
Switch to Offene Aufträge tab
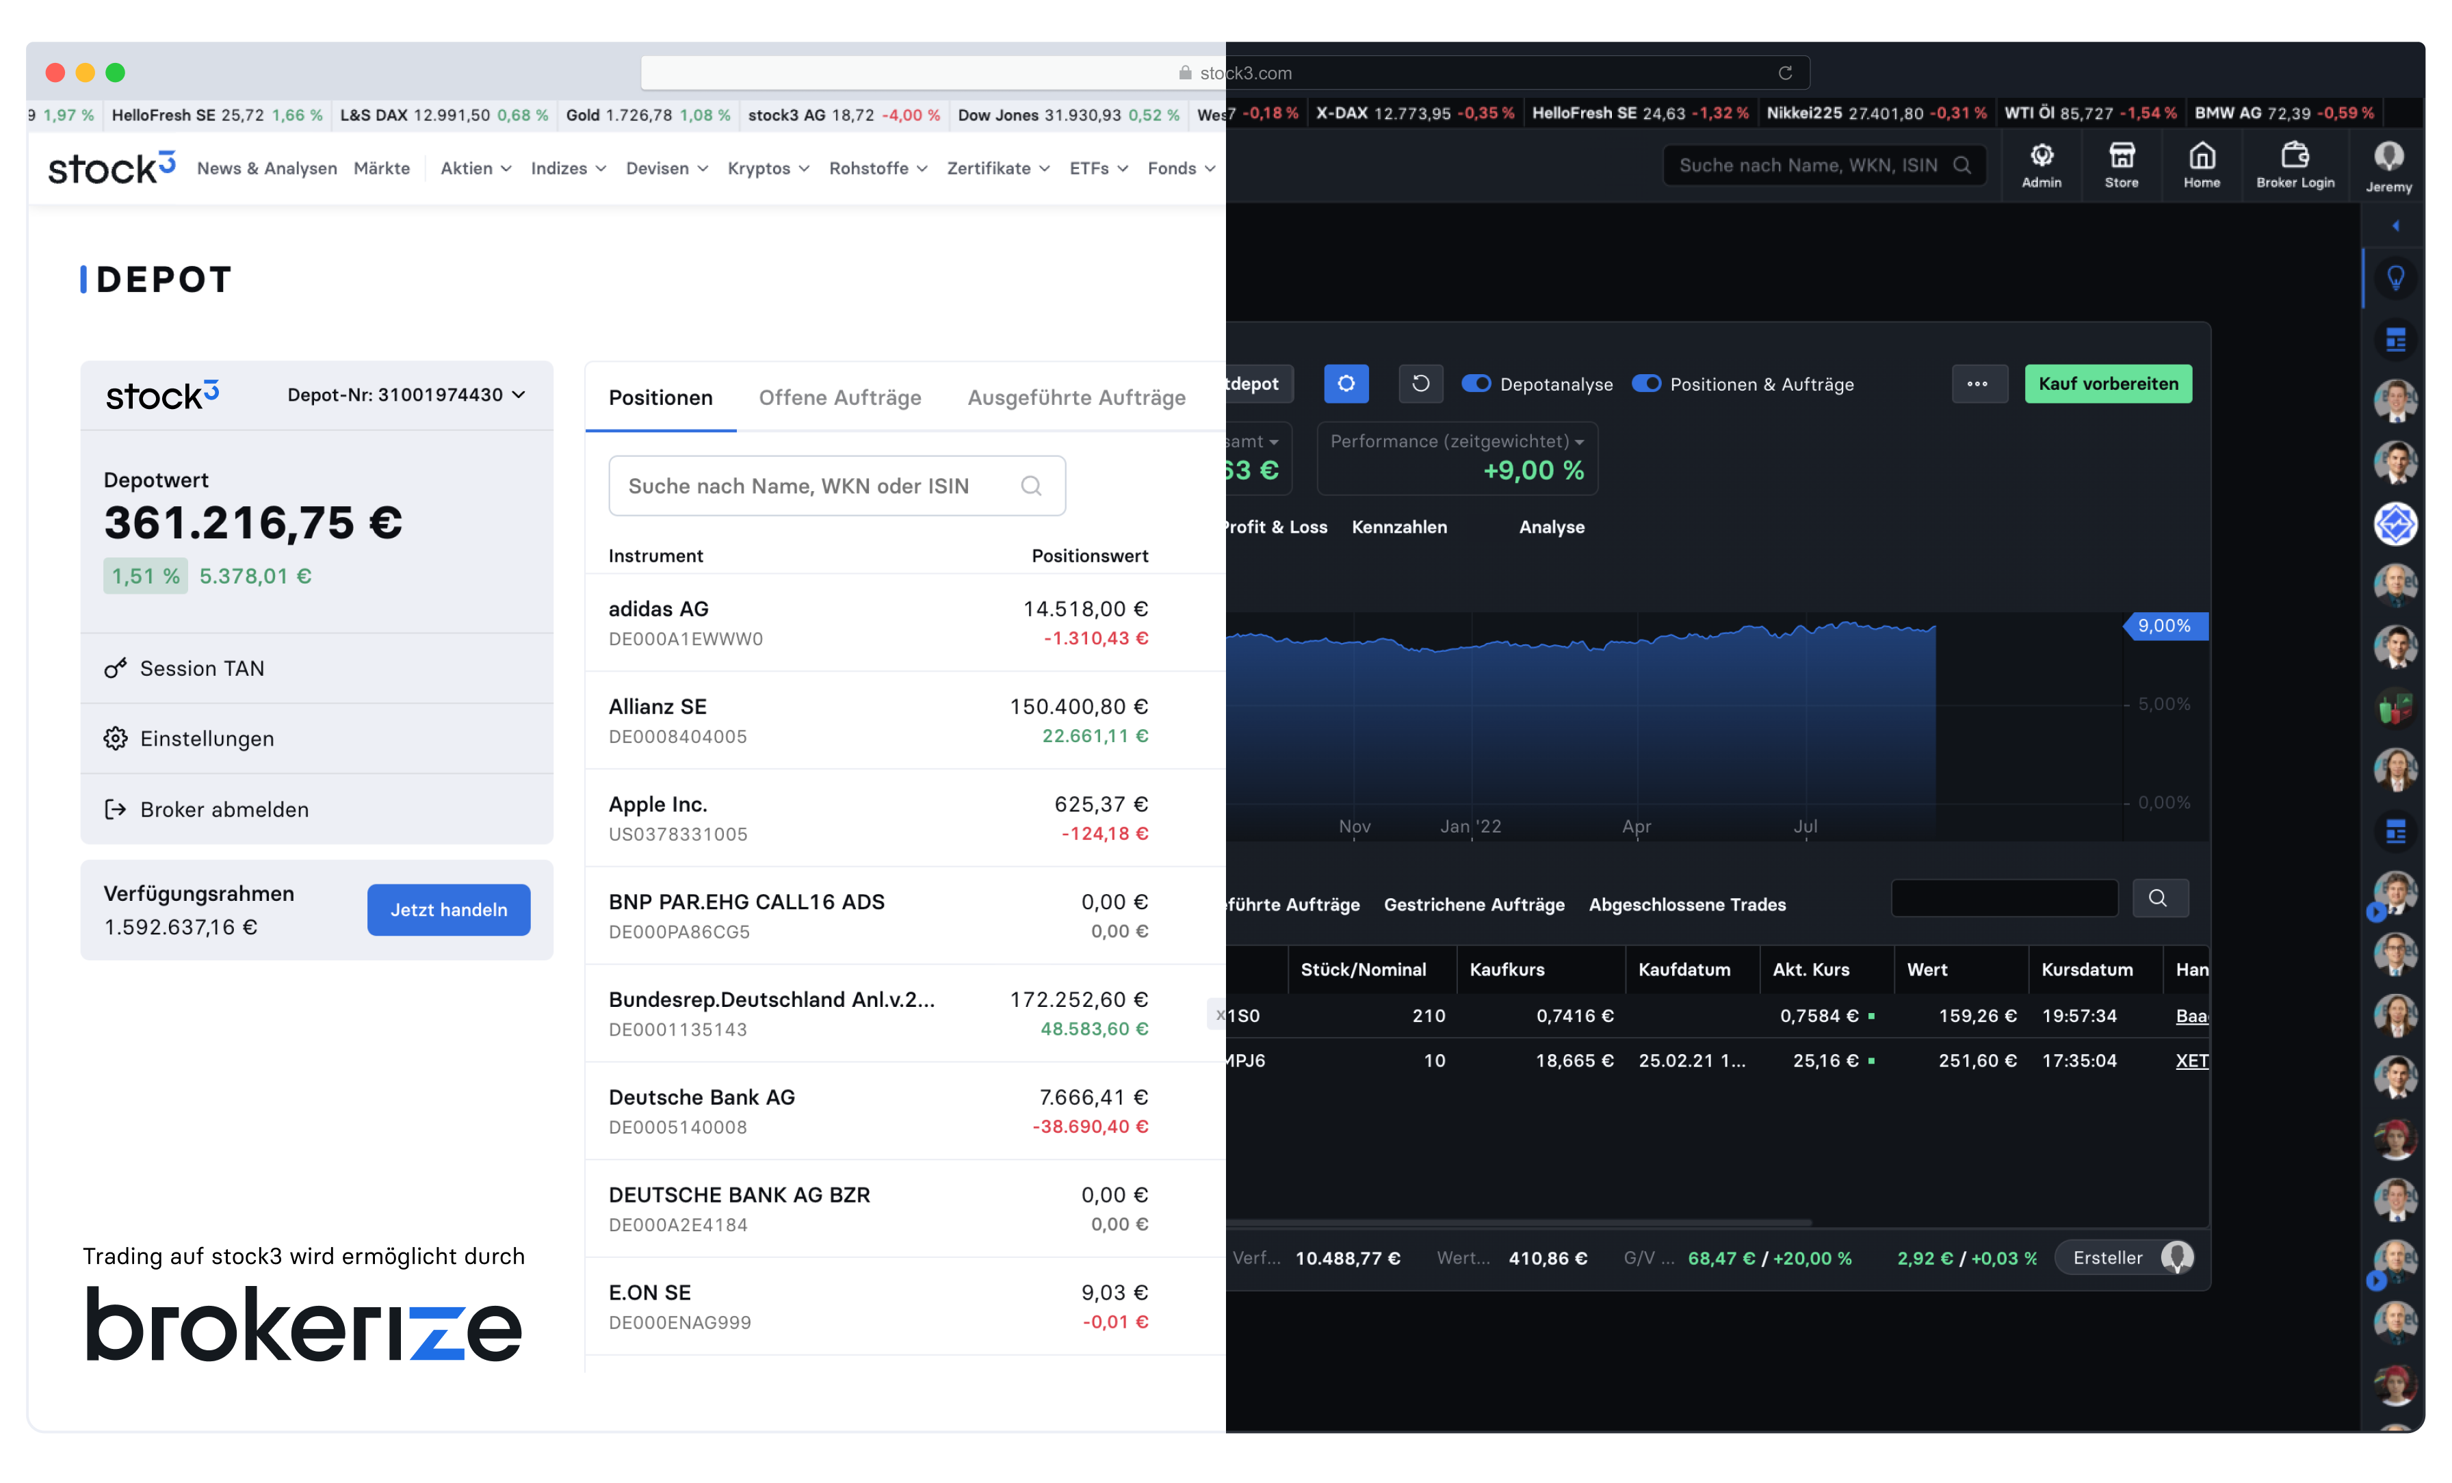click(x=840, y=397)
